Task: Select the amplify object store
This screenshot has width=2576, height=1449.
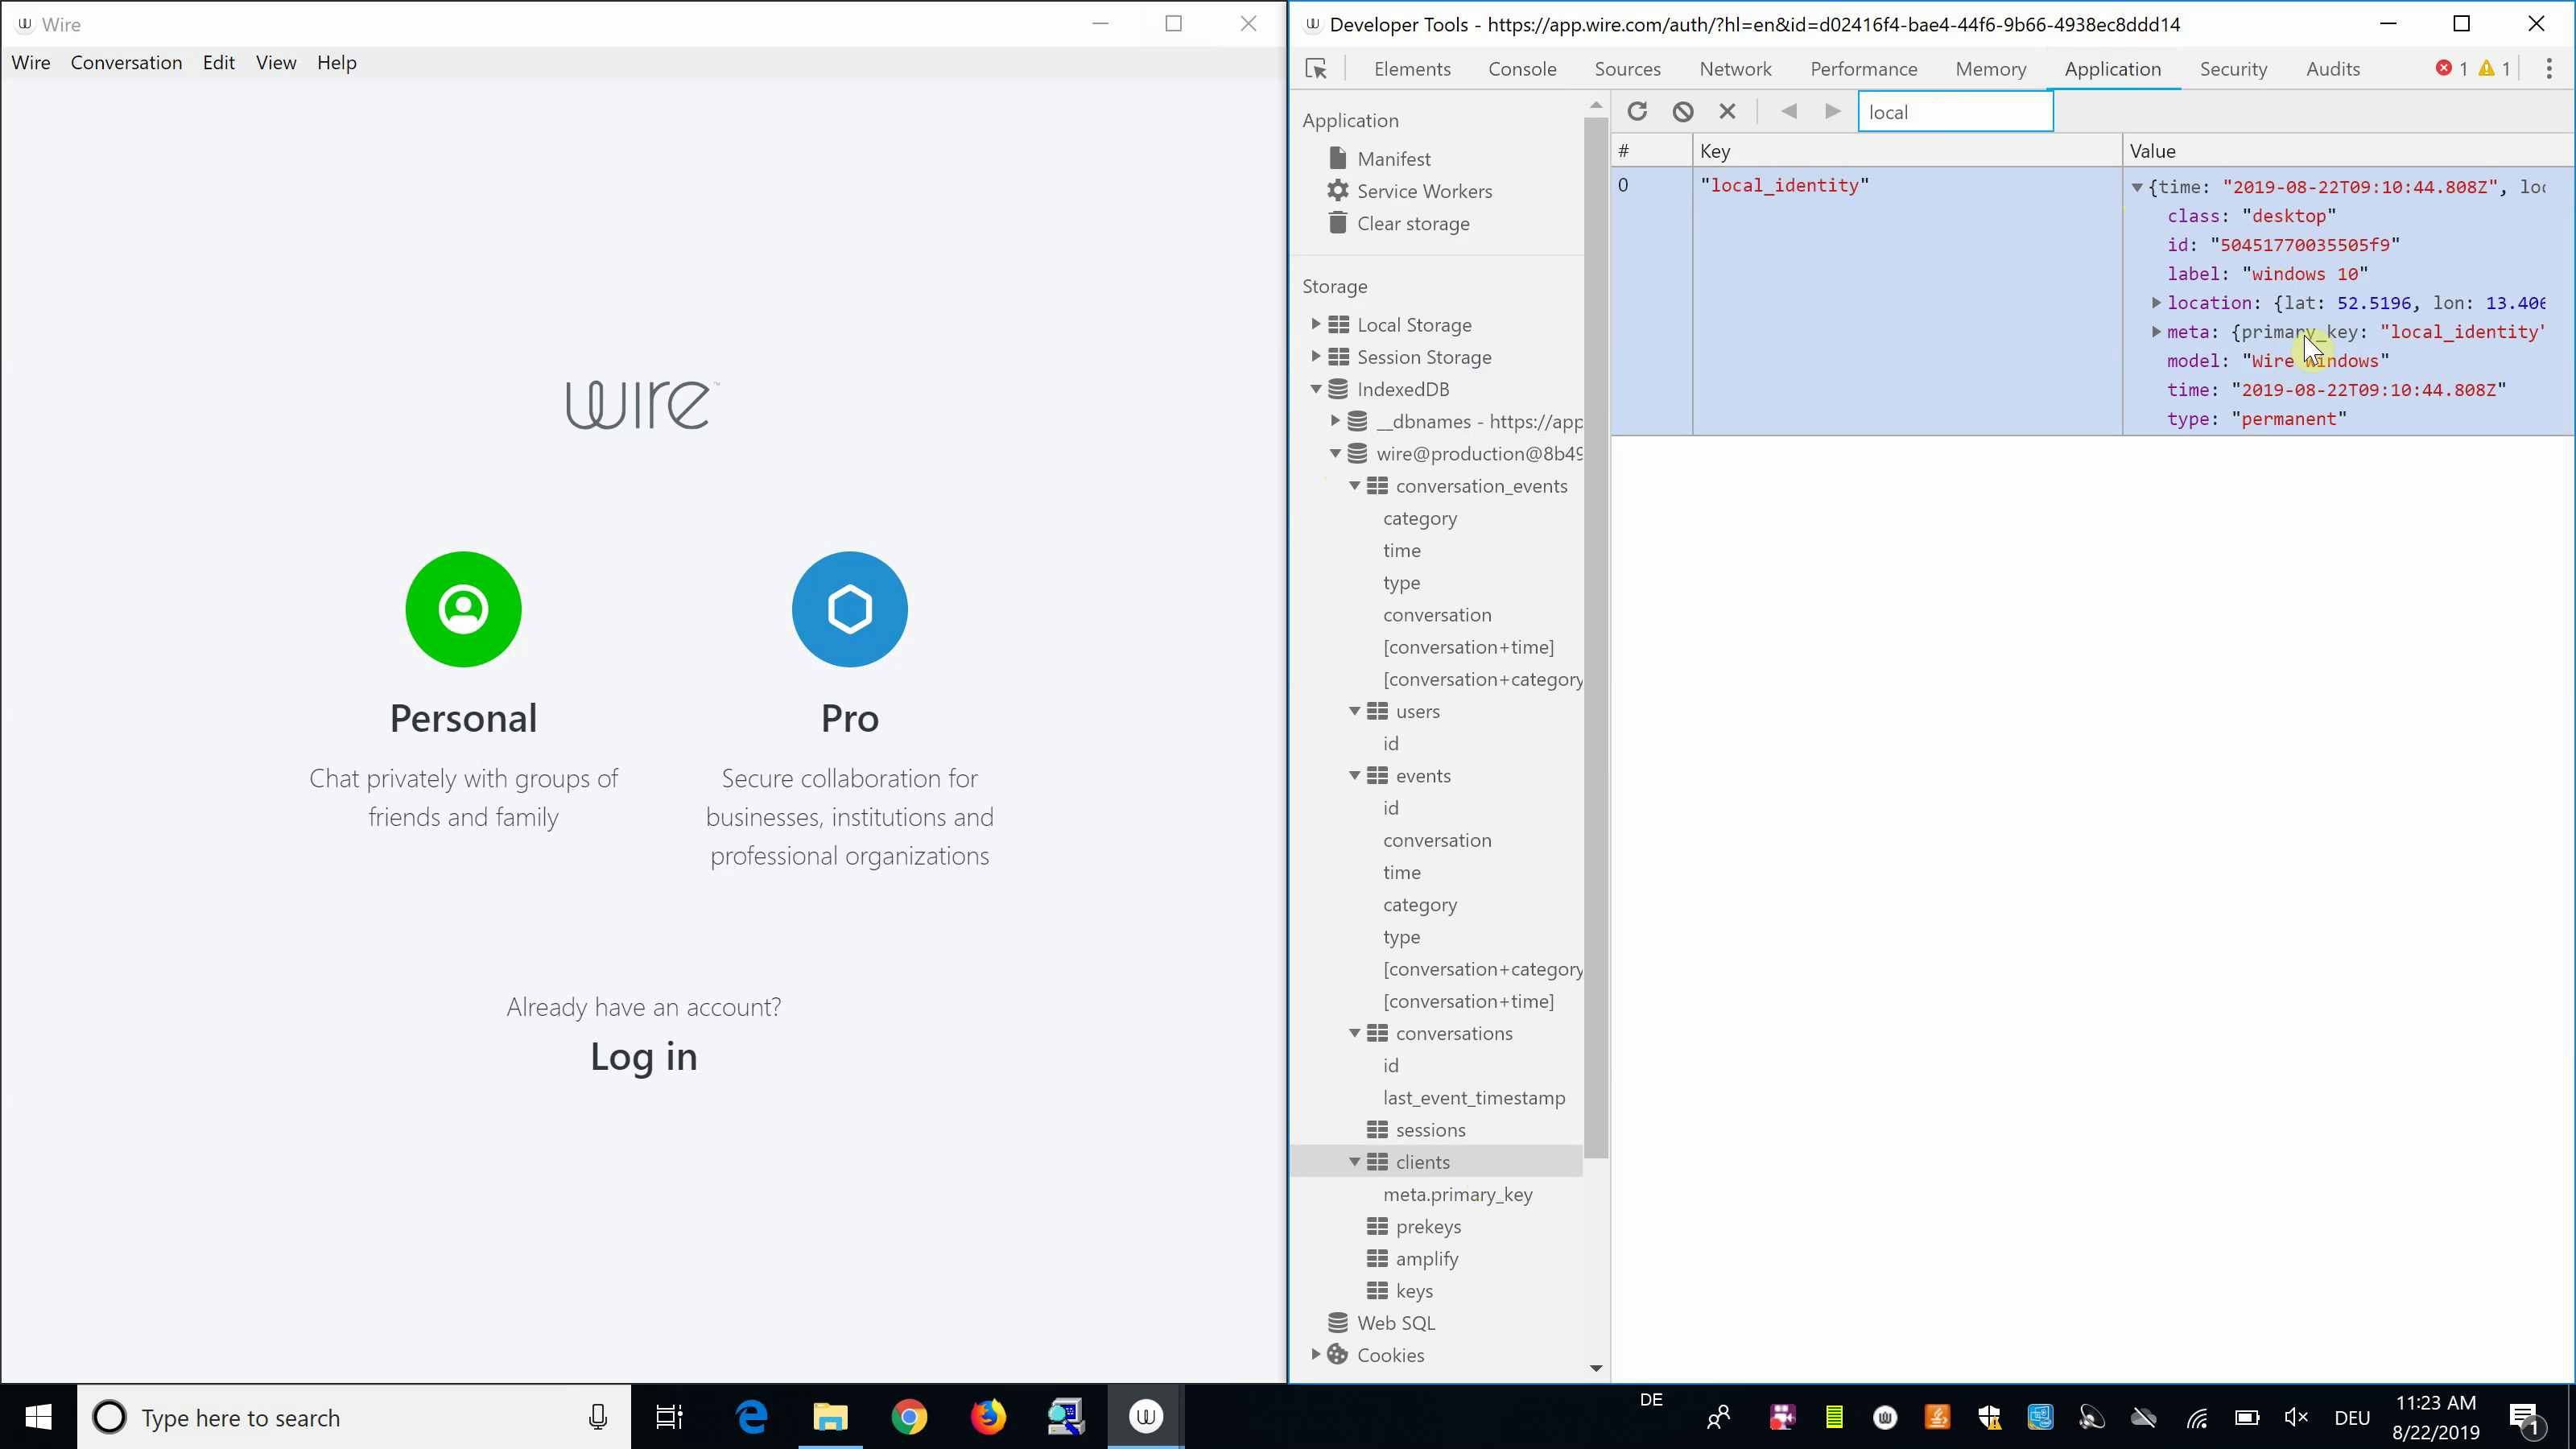Action: (1426, 1258)
